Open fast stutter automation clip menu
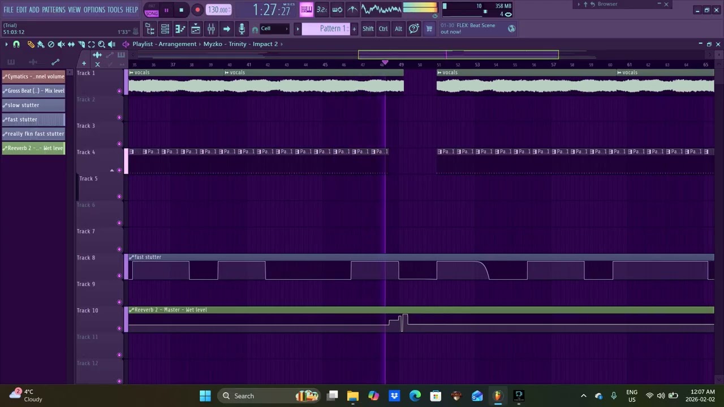Image resolution: width=724 pixels, height=407 pixels. pos(131,257)
